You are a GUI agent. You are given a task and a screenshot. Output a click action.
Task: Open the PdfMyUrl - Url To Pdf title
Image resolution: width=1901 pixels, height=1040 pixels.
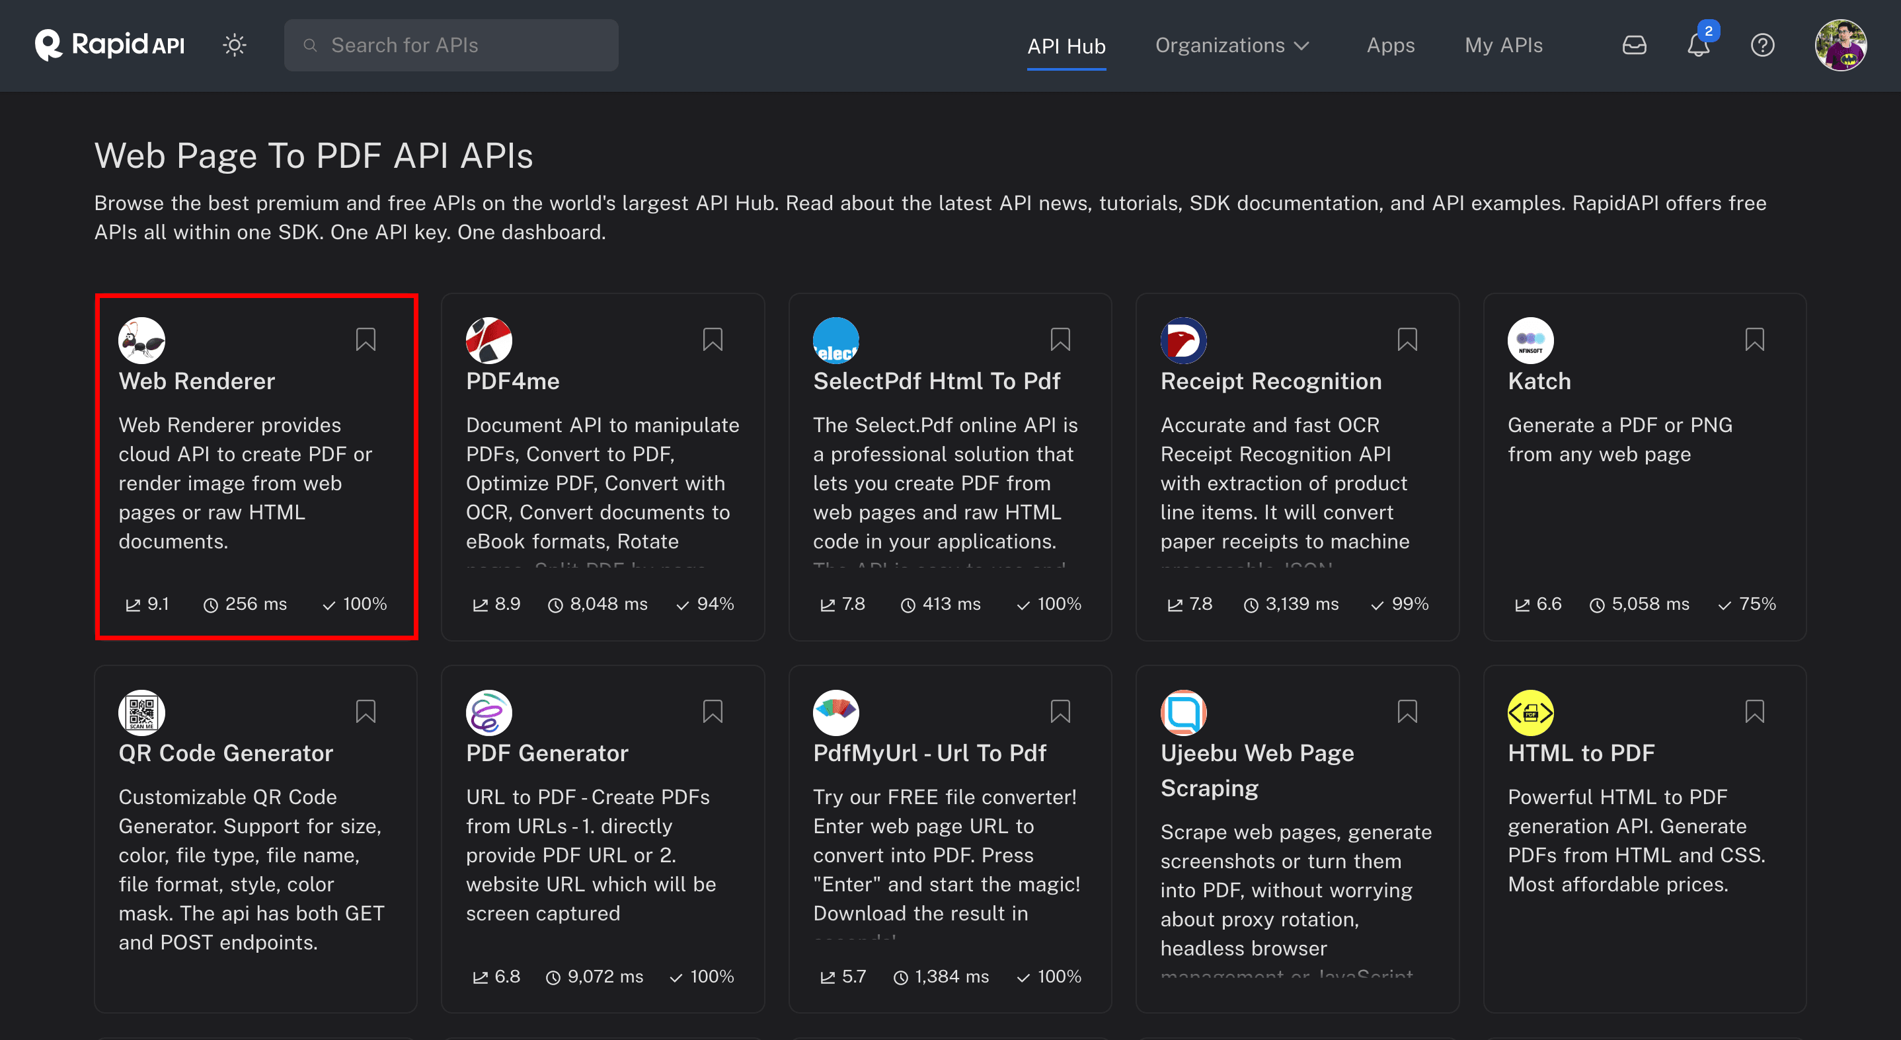point(929,753)
